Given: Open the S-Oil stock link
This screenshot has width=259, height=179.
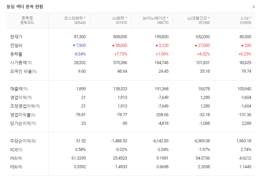Looking at the screenshot, I should tap(244, 18).
